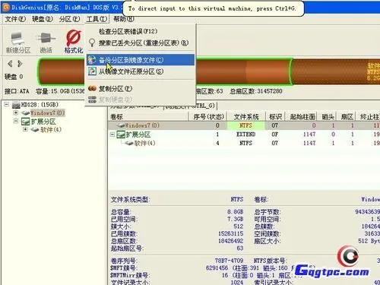The width and height of the screenshot is (380, 285).
Task: Click drive icon of Windows7(0) tree node
Action: coord(25,113)
